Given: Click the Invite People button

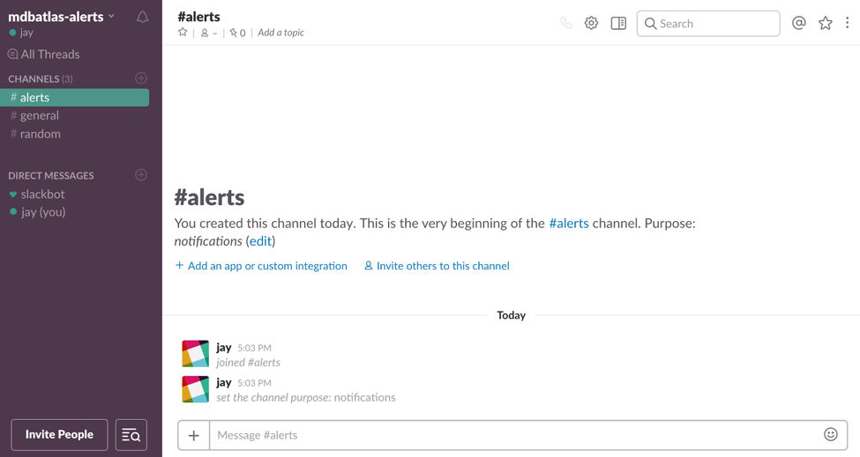Looking at the screenshot, I should coord(59,435).
